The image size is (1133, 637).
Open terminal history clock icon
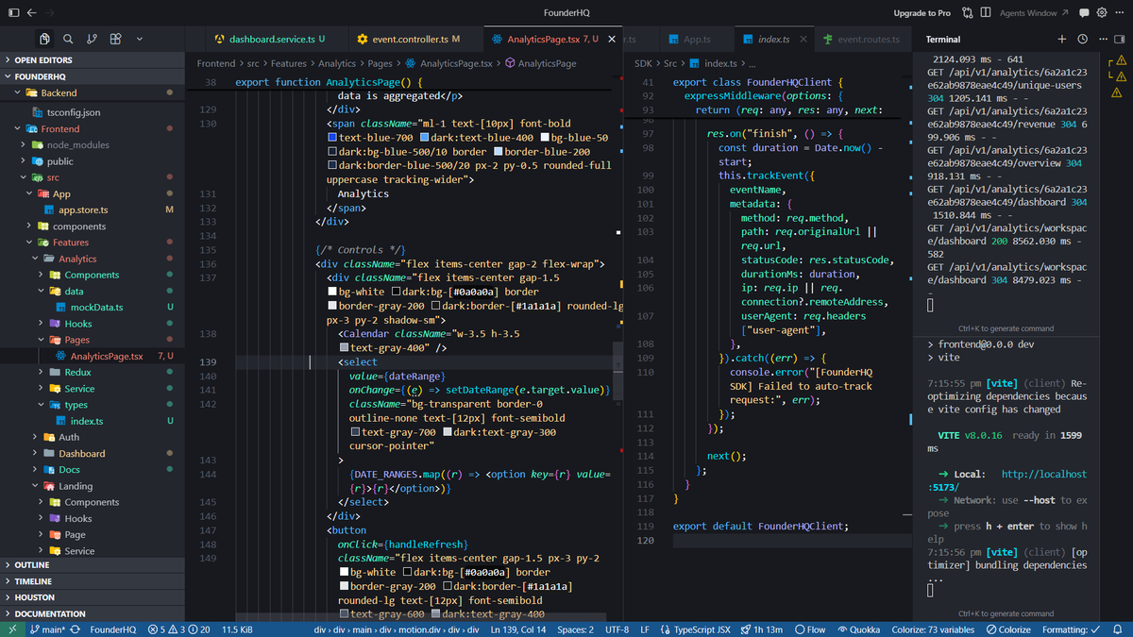(x=1082, y=39)
